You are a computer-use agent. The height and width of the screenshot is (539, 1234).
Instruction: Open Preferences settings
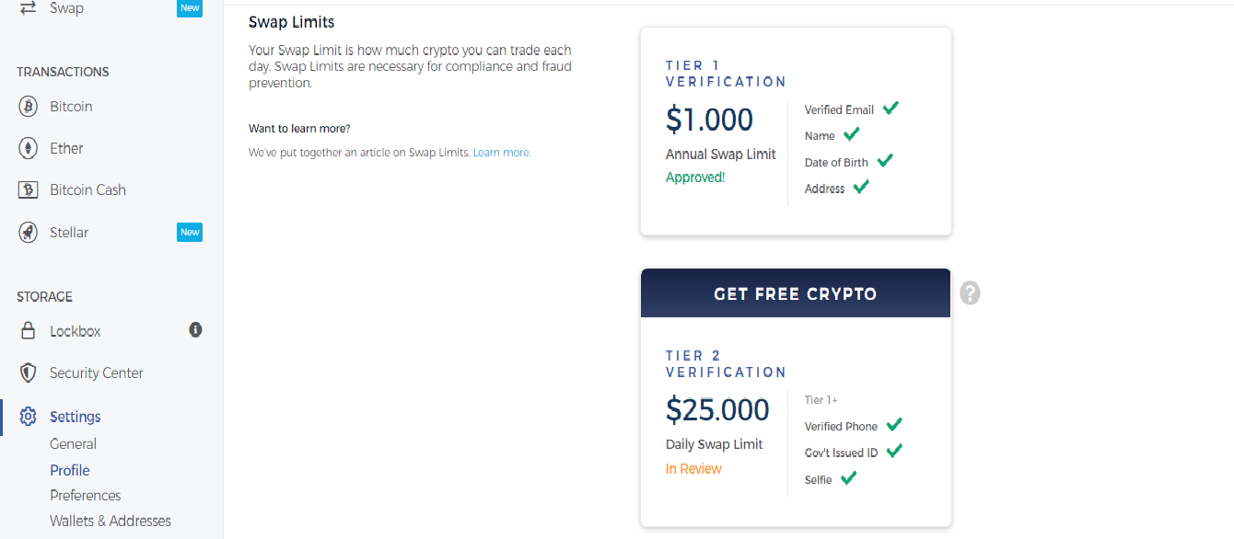(86, 495)
